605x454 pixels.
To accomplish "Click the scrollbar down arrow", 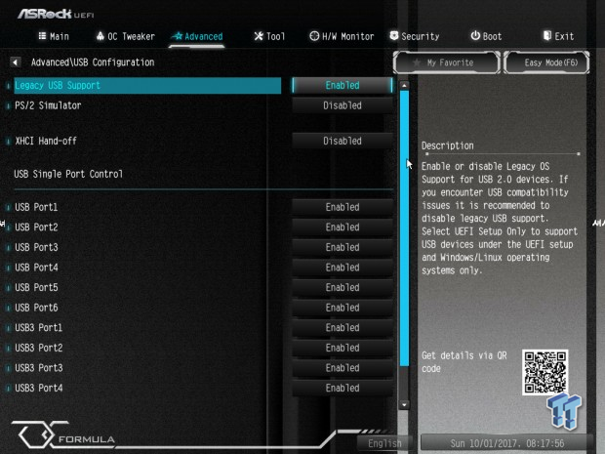I will click(x=404, y=404).
